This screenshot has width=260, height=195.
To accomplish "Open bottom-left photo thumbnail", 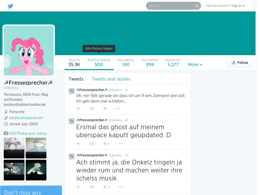I will [x=14, y=170].
